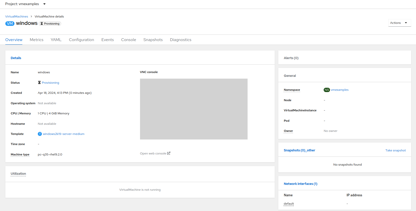This screenshot has height=211, width=416.
Task: Click the default network interface name
Action: click(289, 204)
